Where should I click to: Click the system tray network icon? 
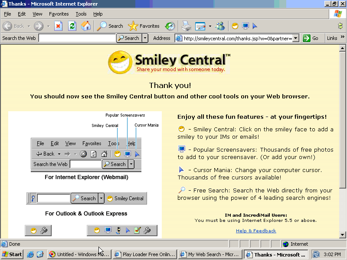[x=316, y=254]
